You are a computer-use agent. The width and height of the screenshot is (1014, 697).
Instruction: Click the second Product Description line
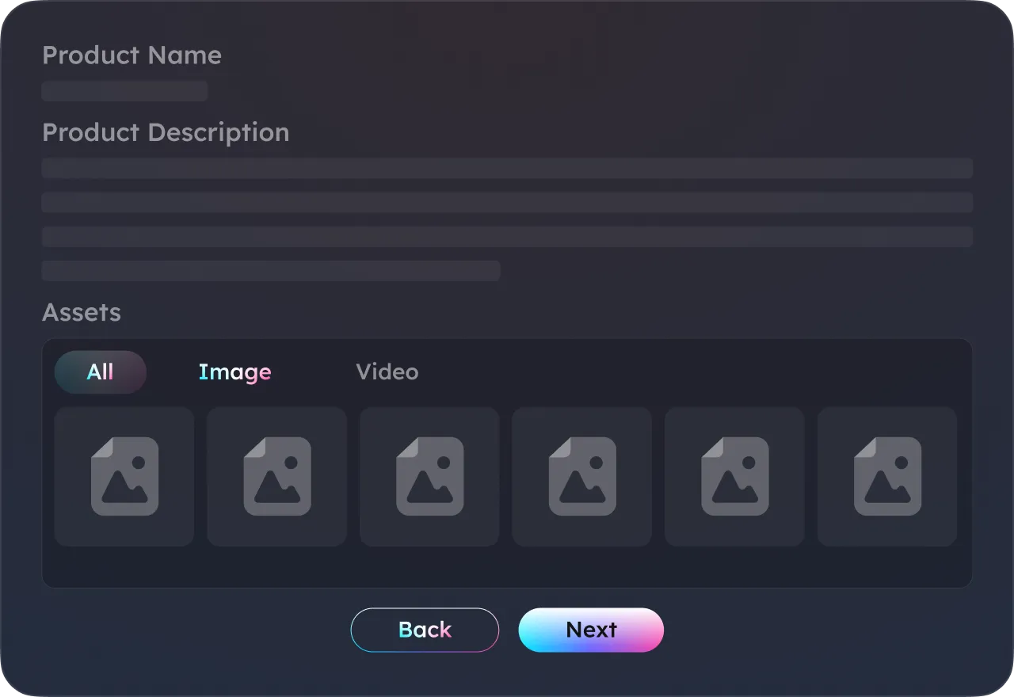click(x=507, y=202)
